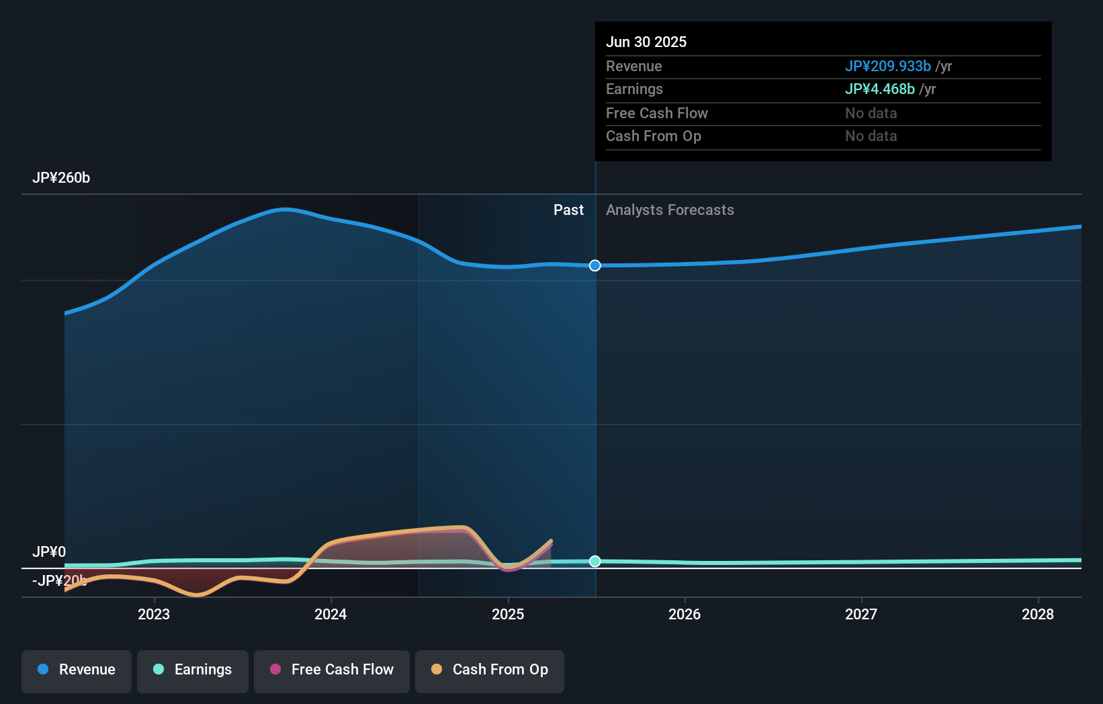Click the Jun 30 2025 tooltip date
Image resolution: width=1103 pixels, height=704 pixels.
(646, 42)
